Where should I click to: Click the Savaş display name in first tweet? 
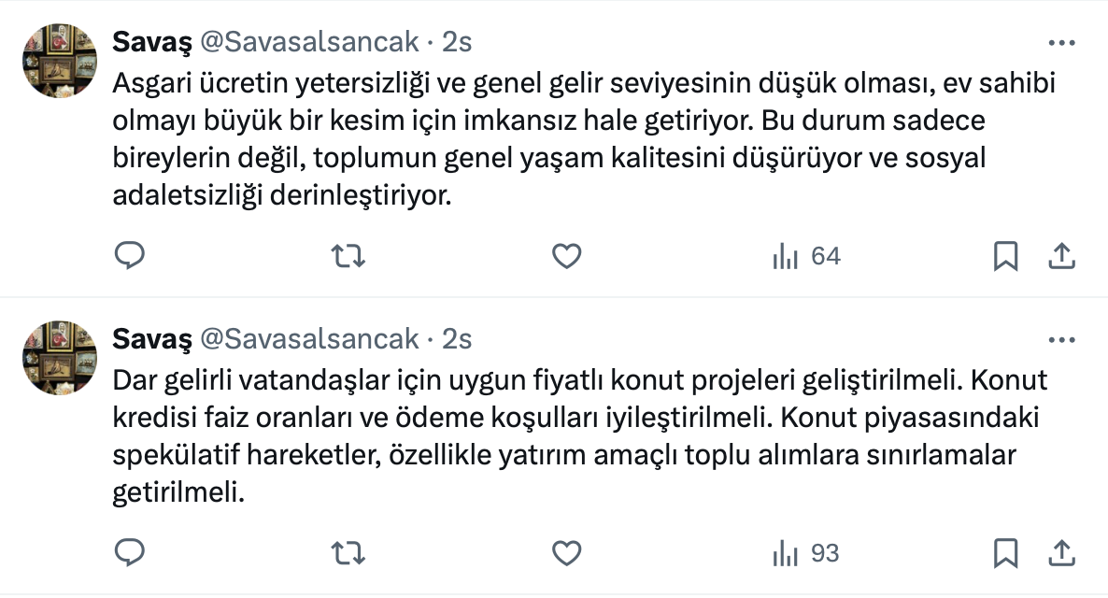click(x=152, y=42)
